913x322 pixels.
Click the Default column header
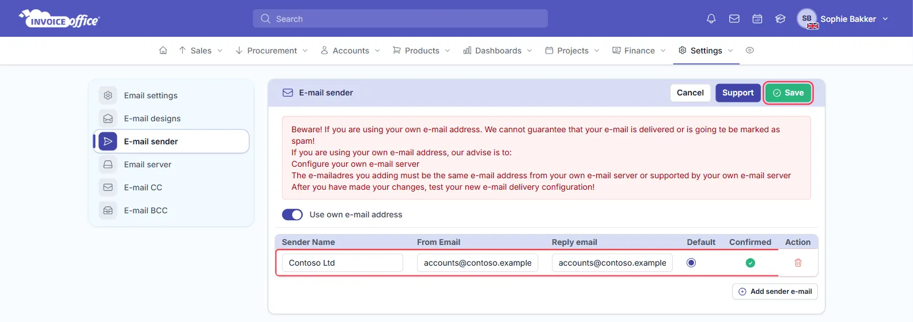[x=701, y=242]
